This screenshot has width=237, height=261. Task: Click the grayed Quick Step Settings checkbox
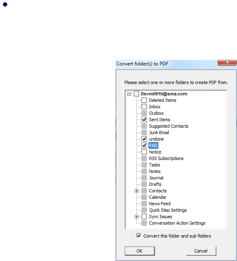pos(144,210)
